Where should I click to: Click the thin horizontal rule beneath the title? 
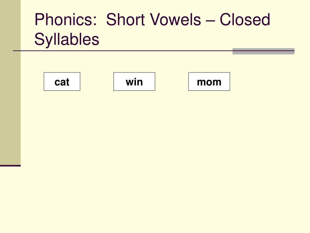click(x=123, y=51)
